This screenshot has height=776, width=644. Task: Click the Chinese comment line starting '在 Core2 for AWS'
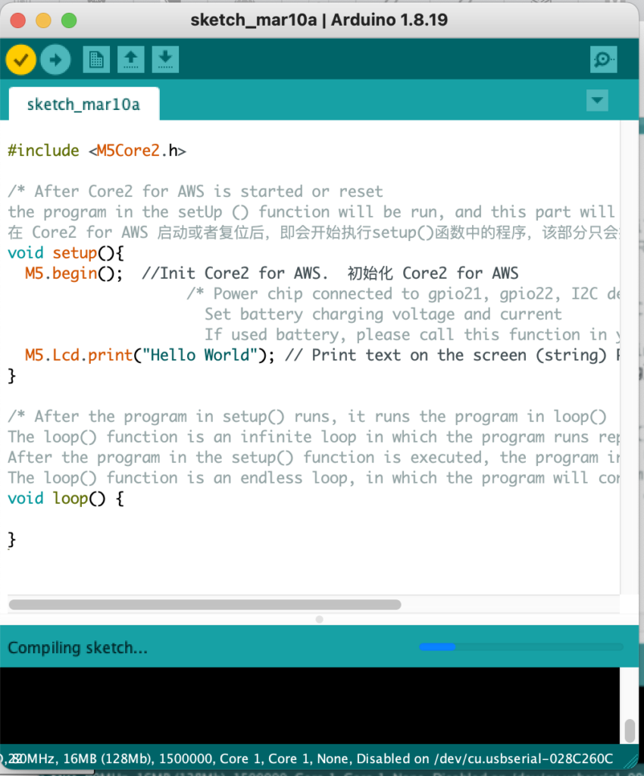point(314,232)
